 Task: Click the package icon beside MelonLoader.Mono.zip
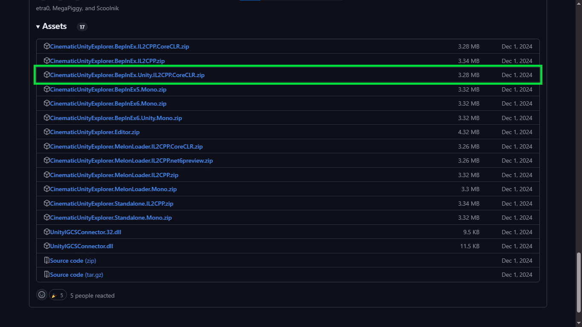pyautogui.click(x=47, y=189)
